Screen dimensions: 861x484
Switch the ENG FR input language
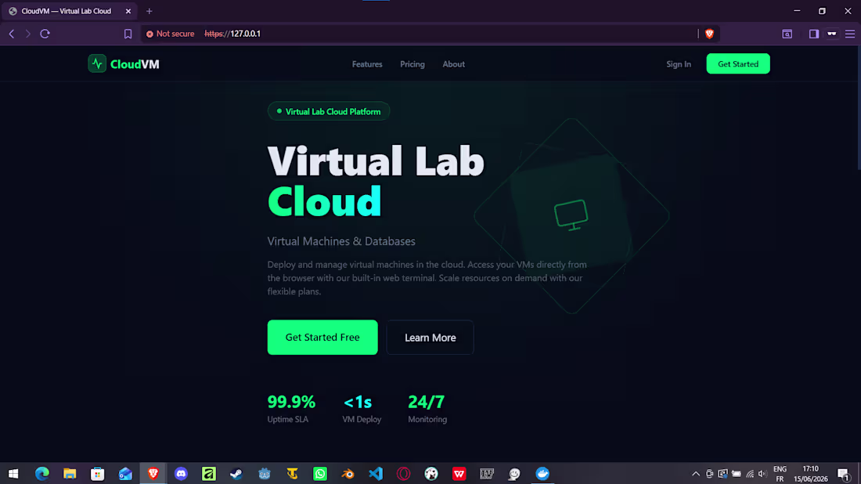pos(780,474)
